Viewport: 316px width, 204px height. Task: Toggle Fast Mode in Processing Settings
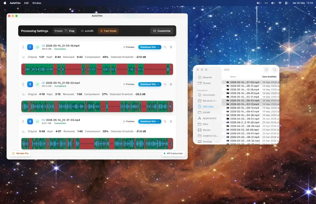(108, 31)
